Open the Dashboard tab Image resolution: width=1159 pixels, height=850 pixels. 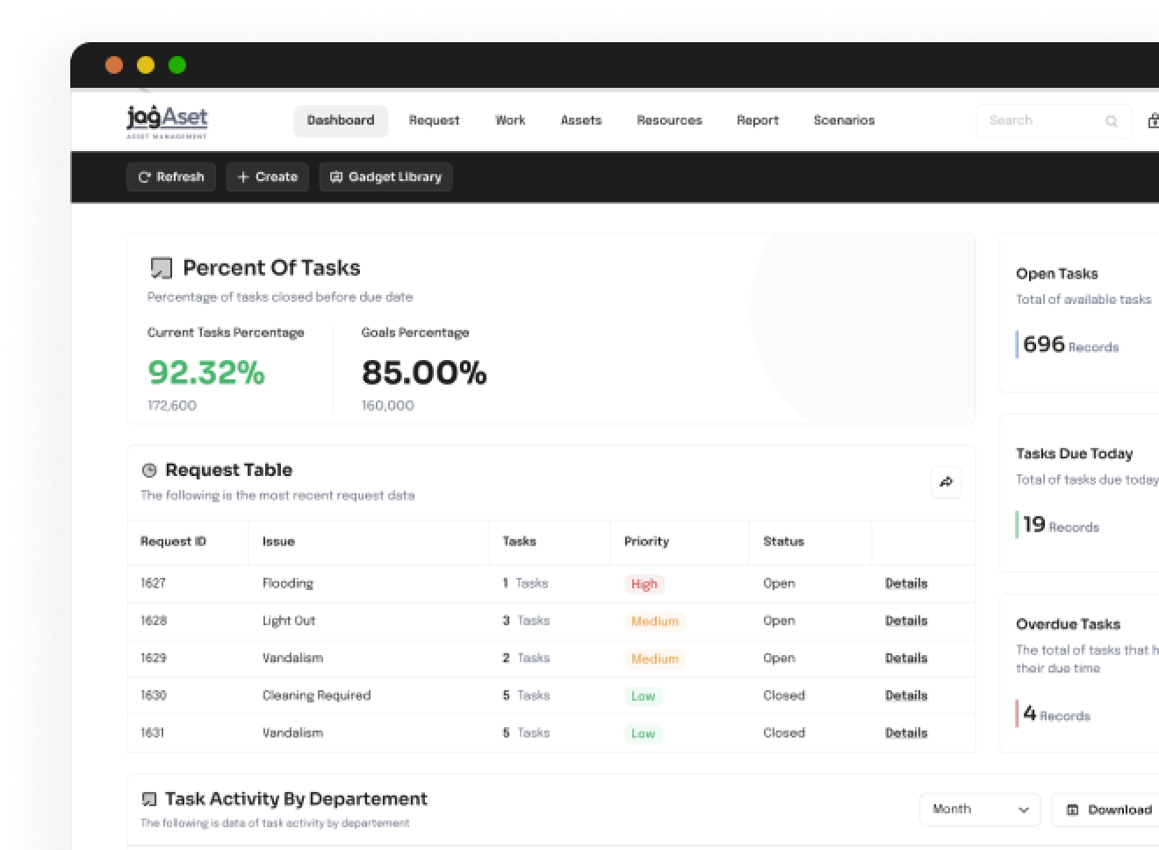(341, 120)
